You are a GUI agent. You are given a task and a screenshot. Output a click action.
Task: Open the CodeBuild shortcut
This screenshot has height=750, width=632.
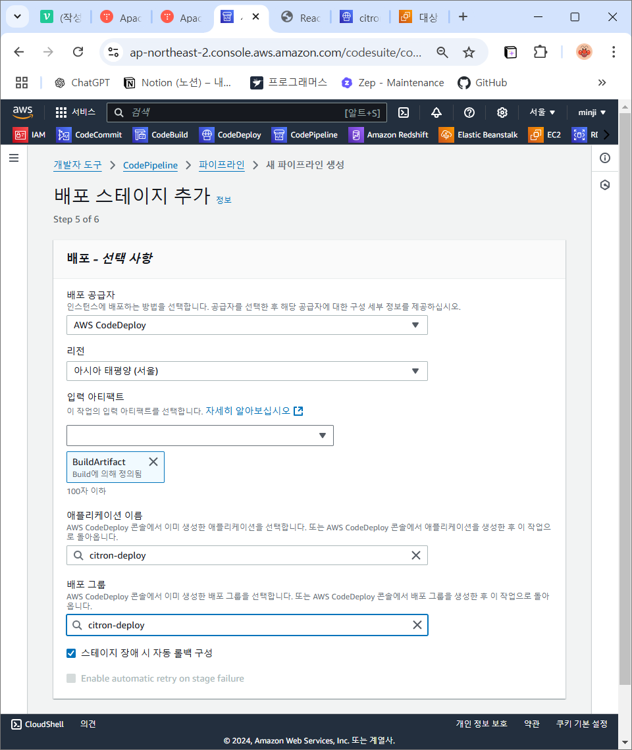pos(161,135)
